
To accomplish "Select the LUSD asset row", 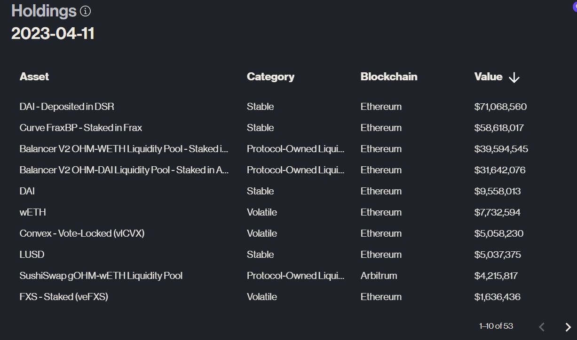I will [x=32, y=255].
